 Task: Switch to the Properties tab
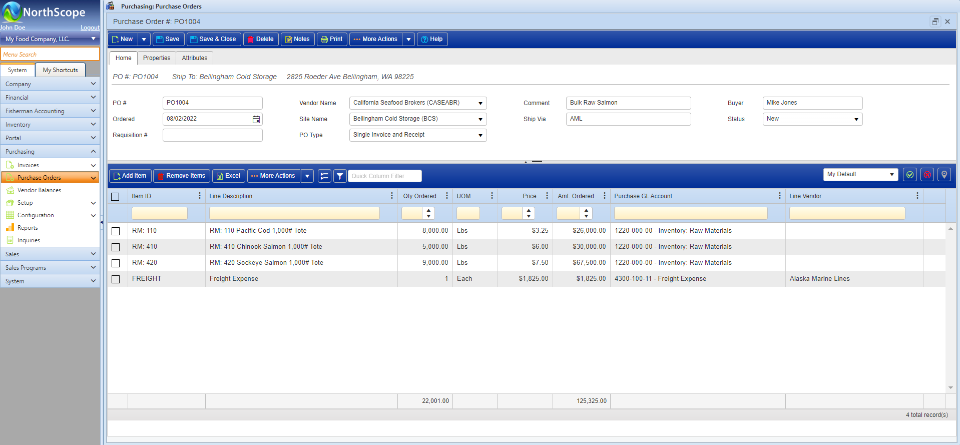pos(156,58)
